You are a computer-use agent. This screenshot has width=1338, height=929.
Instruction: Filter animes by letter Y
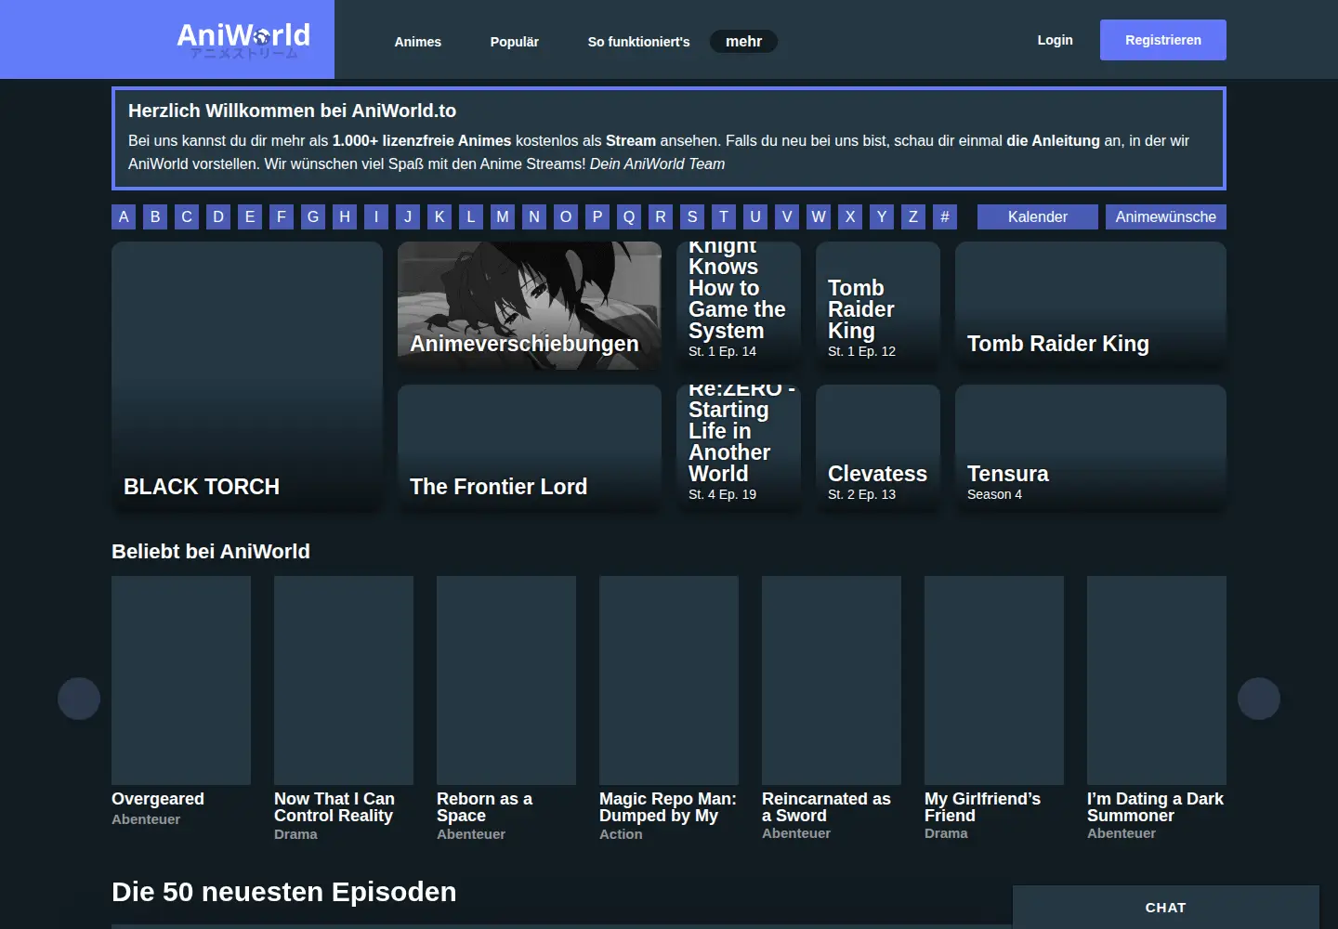pyautogui.click(x=882, y=216)
